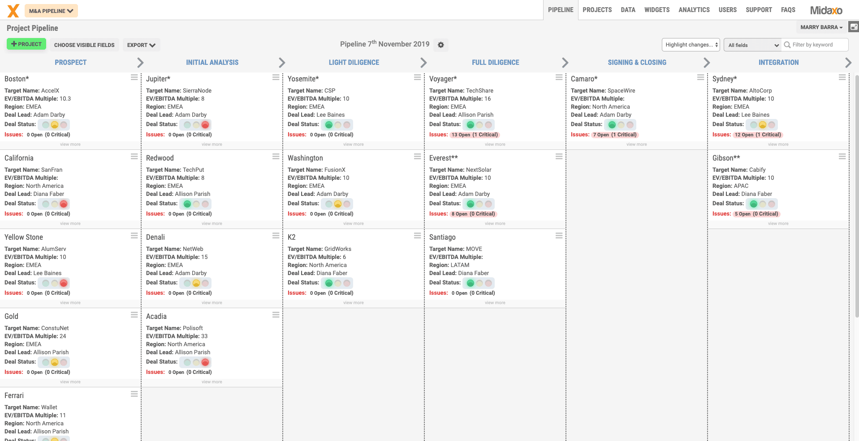
Task: Open the Washington card hamburger menu
Action: coord(417,157)
